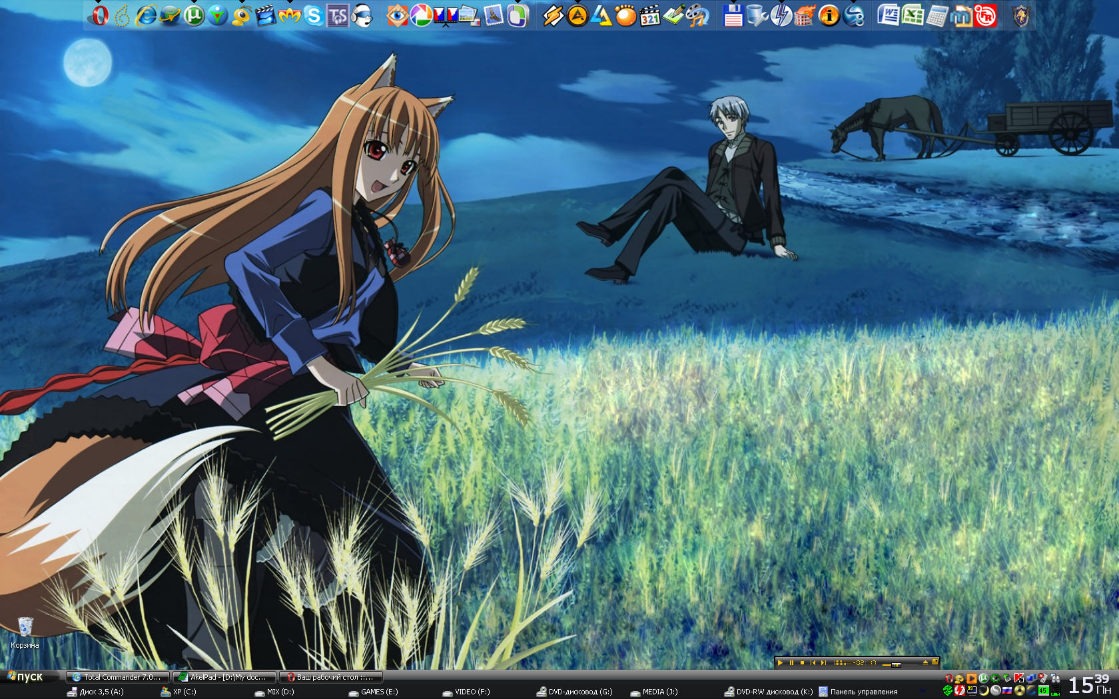This screenshot has width=1119, height=699.
Task: Open DVD-RW дисковод (K:) link
Action: pyautogui.click(x=768, y=692)
